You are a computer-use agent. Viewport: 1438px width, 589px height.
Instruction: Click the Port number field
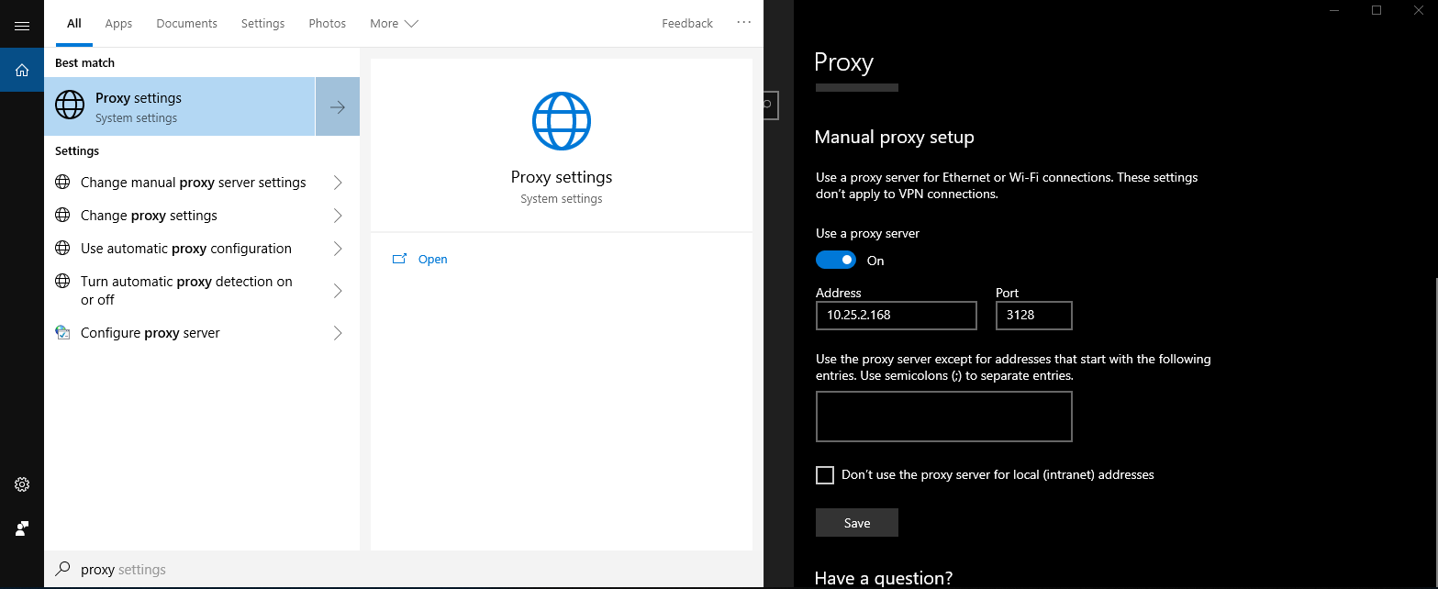coord(1033,316)
